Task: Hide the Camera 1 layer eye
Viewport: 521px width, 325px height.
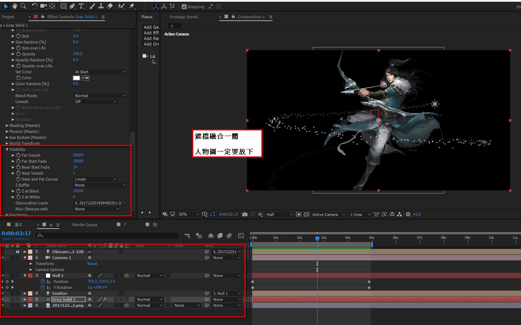Action: click(x=2, y=258)
